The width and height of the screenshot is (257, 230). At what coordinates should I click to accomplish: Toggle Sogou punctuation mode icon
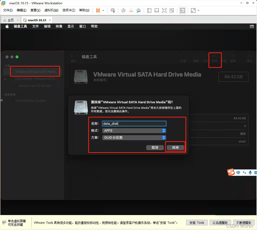click(x=244, y=173)
